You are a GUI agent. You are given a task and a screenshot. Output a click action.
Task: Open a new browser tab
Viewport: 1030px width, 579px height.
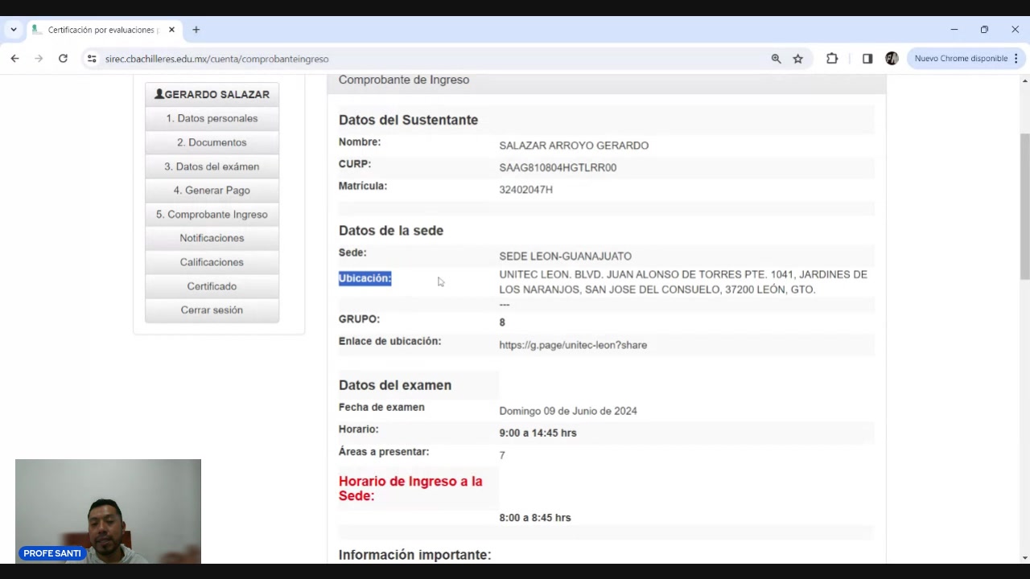pyautogui.click(x=196, y=30)
